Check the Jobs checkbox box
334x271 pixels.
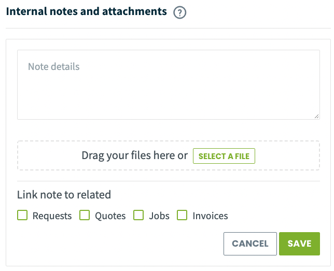(138, 215)
